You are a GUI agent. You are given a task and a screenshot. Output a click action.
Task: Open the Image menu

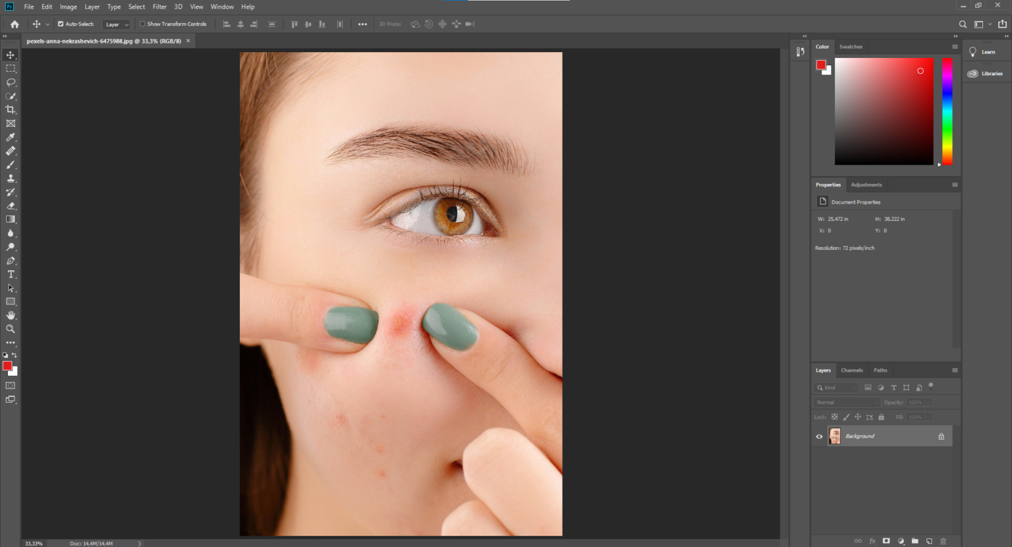pyautogui.click(x=69, y=7)
